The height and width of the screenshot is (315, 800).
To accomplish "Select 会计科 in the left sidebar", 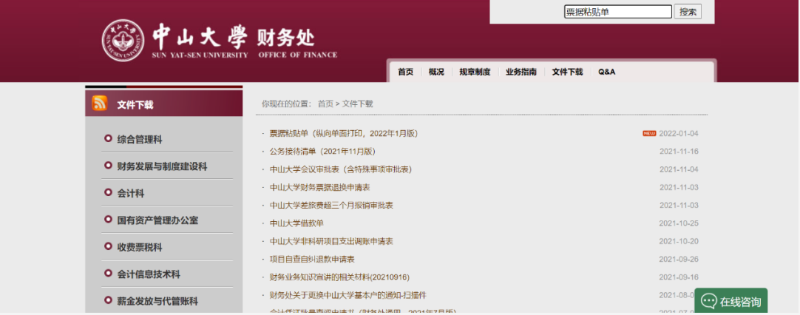I will pos(130,193).
